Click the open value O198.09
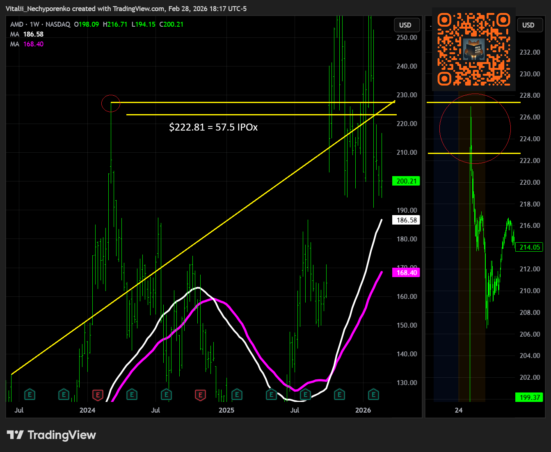 (x=87, y=24)
